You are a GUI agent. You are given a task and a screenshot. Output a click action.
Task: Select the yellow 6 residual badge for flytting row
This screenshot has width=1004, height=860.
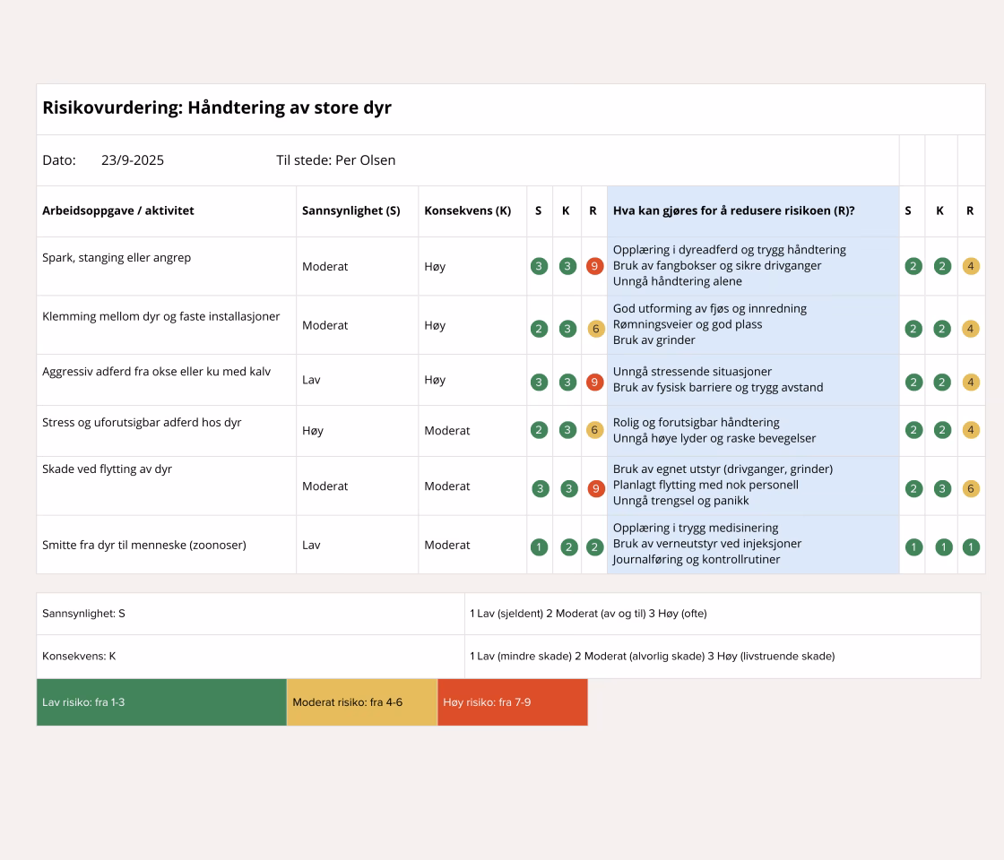coord(971,489)
